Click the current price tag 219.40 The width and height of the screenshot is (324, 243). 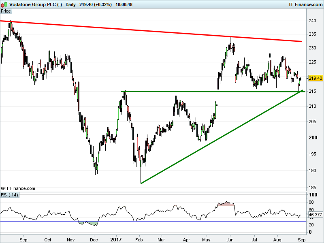(315, 78)
